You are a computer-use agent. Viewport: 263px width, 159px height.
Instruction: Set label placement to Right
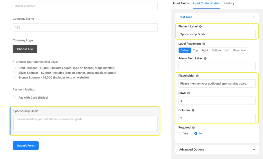pyautogui.click(x=205, y=50)
